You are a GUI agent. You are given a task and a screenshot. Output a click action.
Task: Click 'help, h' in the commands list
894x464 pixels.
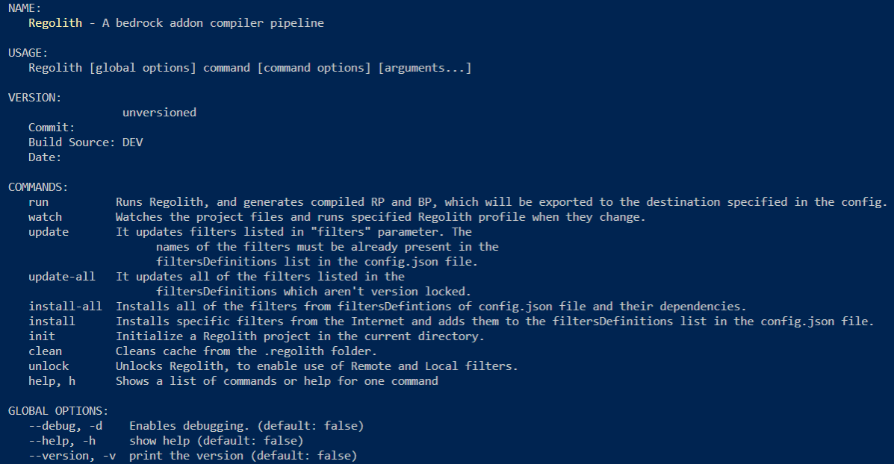[52, 381]
